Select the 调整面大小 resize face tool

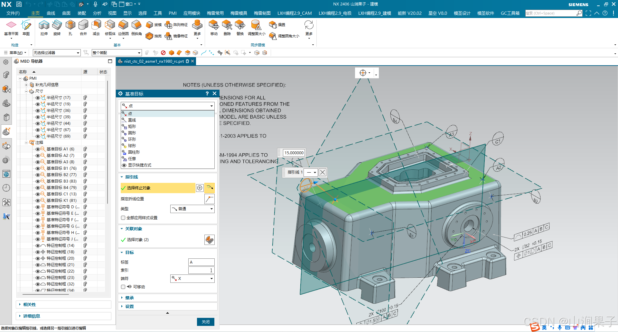(x=257, y=28)
